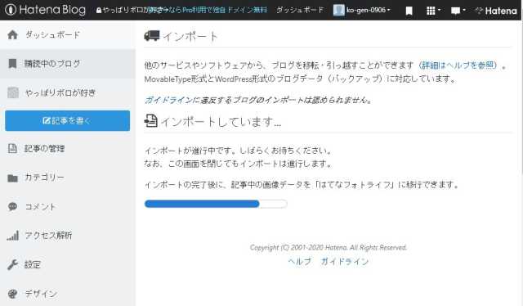Screen dimensions: 523x306
Task: Click the アクセス解析 bar chart icon
Action: (x=13, y=236)
